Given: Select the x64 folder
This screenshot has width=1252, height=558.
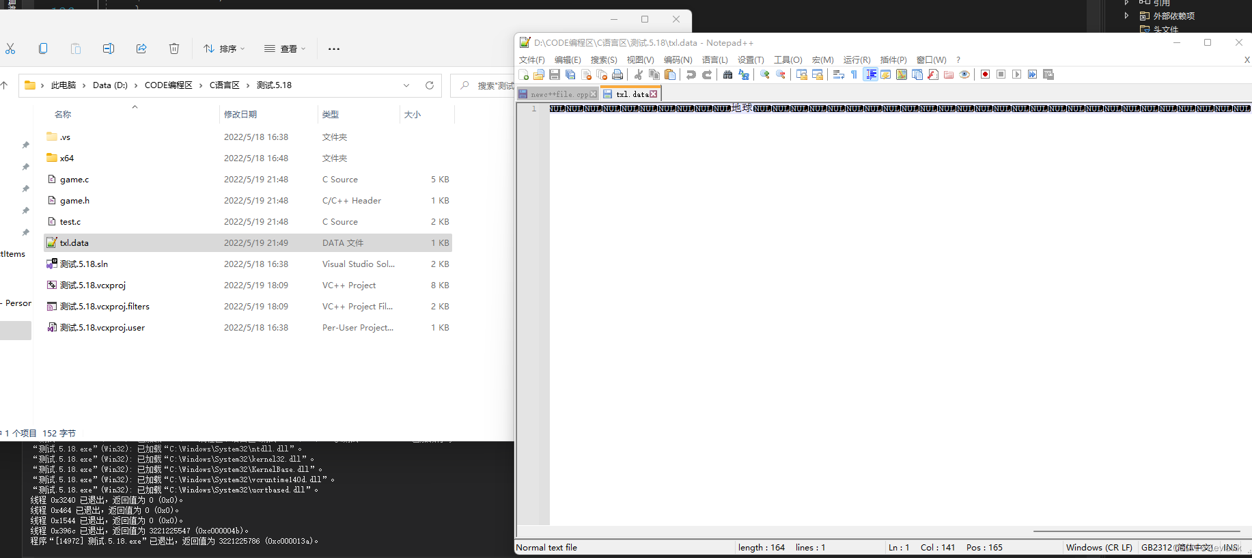Looking at the screenshot, I should 248,158.
